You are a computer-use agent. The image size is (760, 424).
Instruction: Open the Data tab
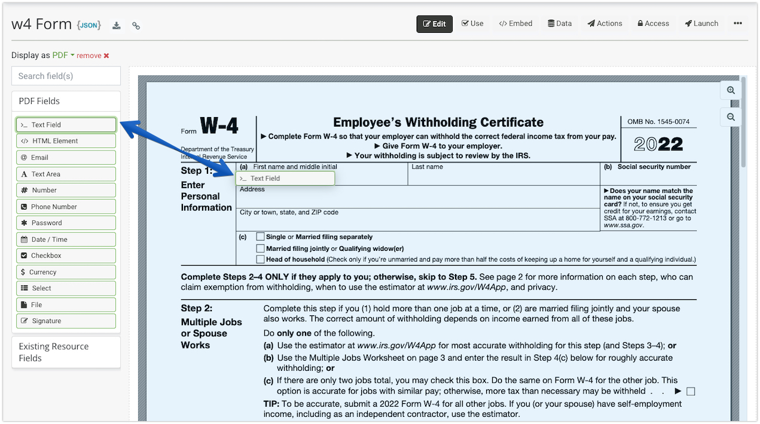(560, 23)
